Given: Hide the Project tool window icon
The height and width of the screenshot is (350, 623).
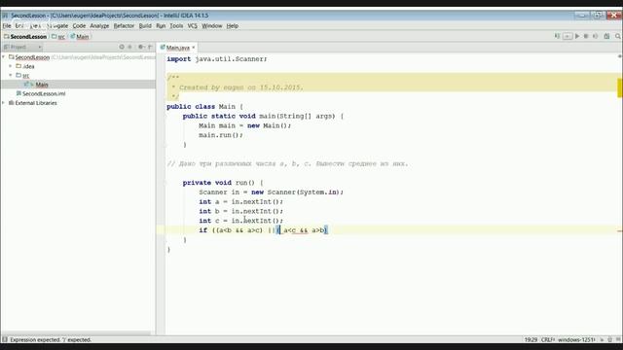Looking at the screenshot, I should 150,47.
